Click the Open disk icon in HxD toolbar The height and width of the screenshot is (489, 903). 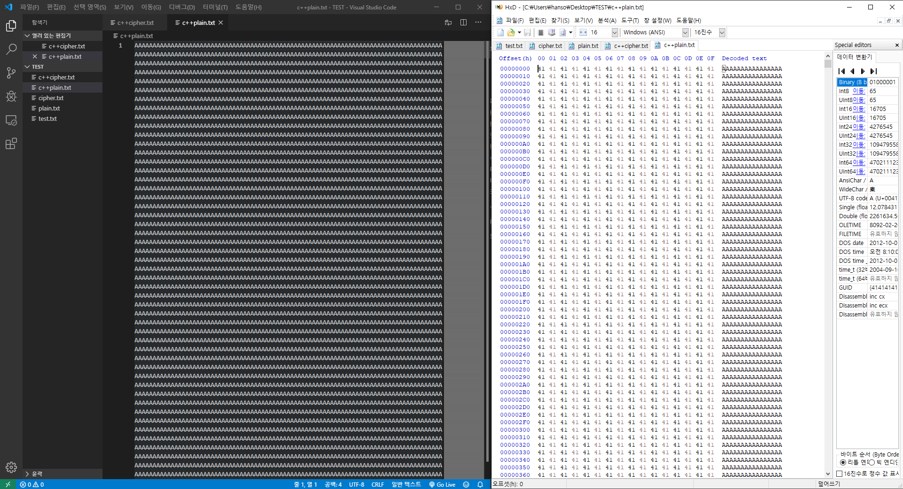(552, 32)
